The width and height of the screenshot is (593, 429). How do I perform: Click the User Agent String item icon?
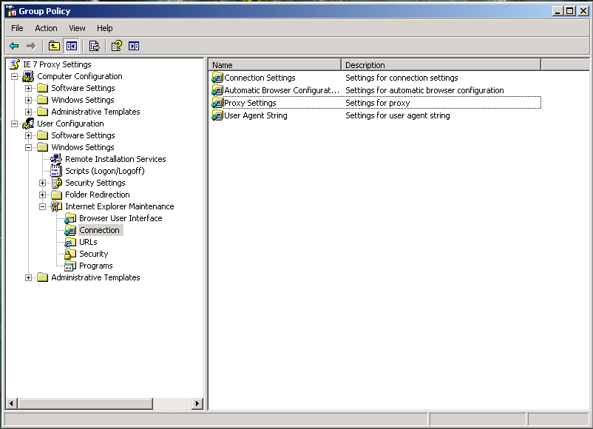[x=217, y=115]
